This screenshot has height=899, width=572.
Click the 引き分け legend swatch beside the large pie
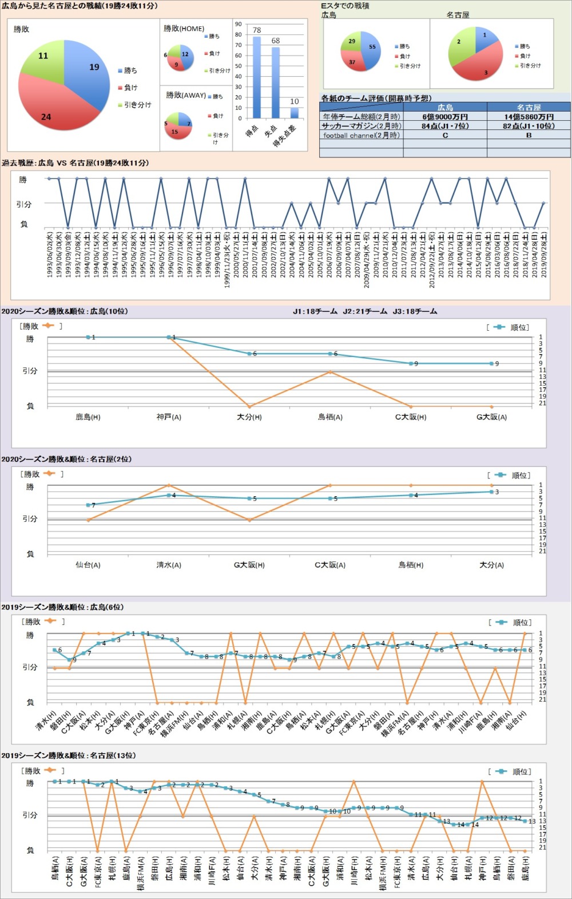click(x=120, y=105)
